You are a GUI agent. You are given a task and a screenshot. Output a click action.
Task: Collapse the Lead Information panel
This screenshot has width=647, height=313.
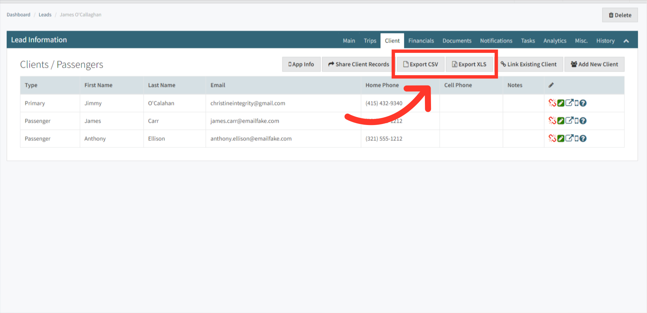point(626,40)
